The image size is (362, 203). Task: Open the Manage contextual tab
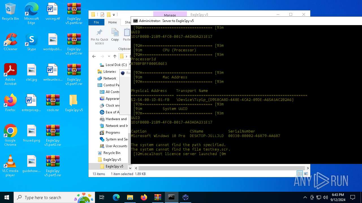[170, 15]
